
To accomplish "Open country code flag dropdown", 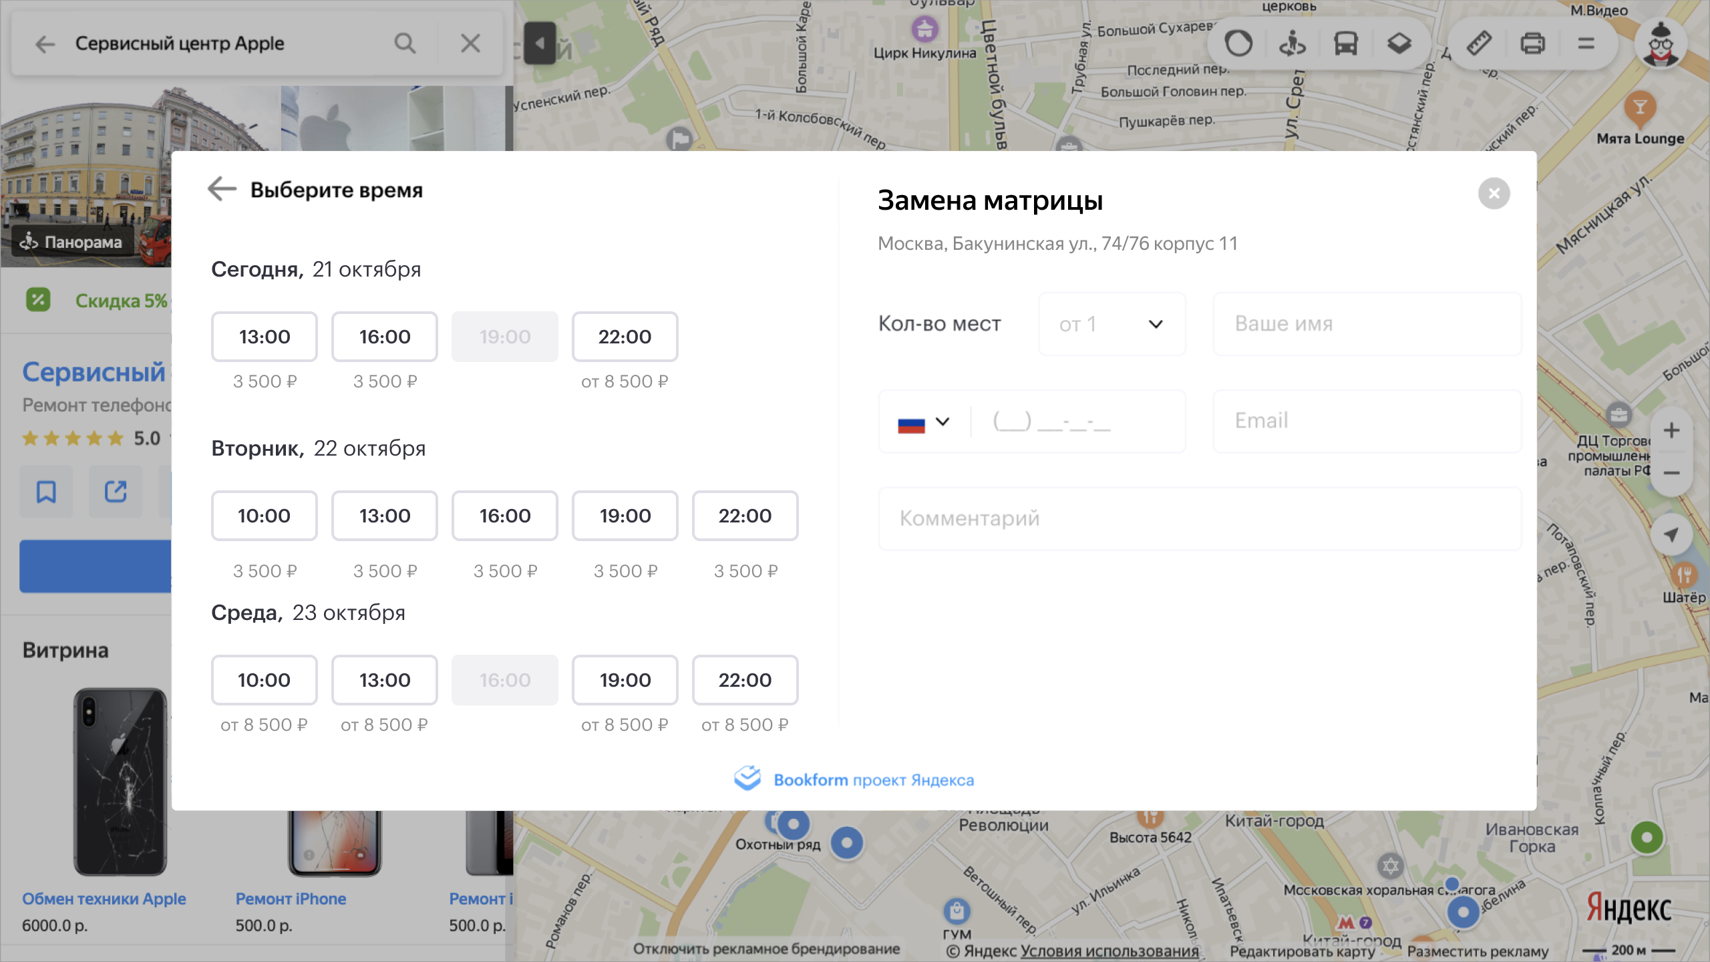I will tap(924, 422).
